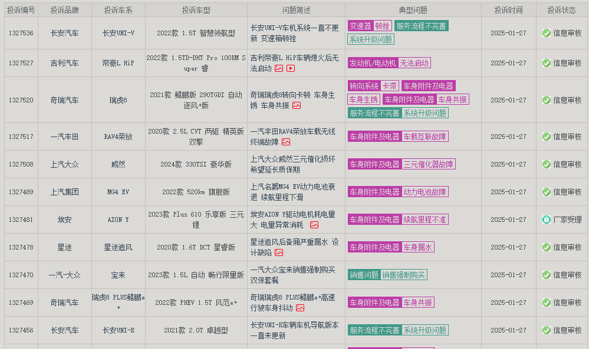Select the 发动机/电动机 无法启动 tag
589x349 pixels.
389,63
